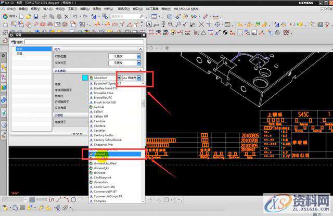The width and height of the screenshot is (333, 216).
Task: Select the chinesef font in list
Action: coord(100,154)
